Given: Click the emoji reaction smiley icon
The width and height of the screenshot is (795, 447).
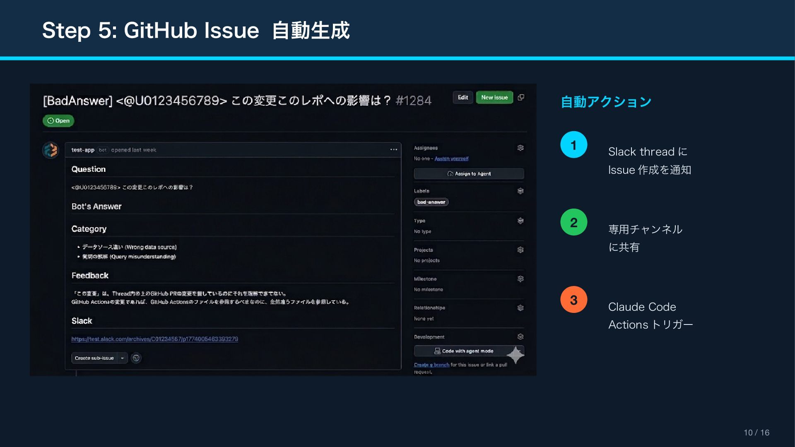Looking at the screenshot, I should click(136, 358).
